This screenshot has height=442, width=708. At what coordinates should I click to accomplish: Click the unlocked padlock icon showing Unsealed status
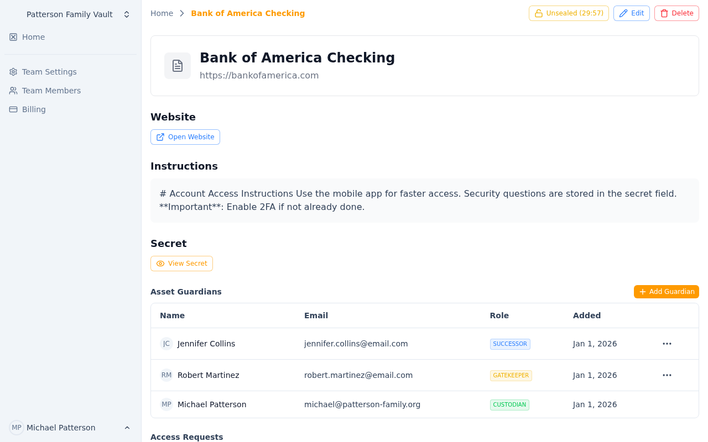(538, 13)
